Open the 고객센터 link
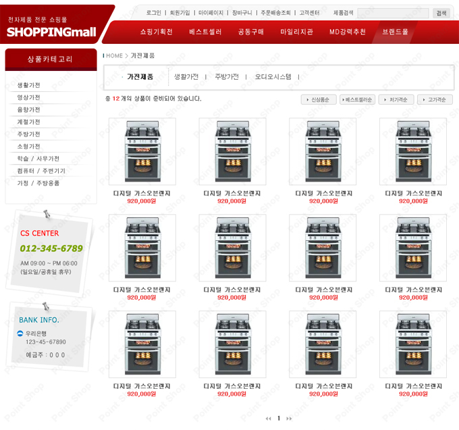459x430 pixels. pos(309,13)
